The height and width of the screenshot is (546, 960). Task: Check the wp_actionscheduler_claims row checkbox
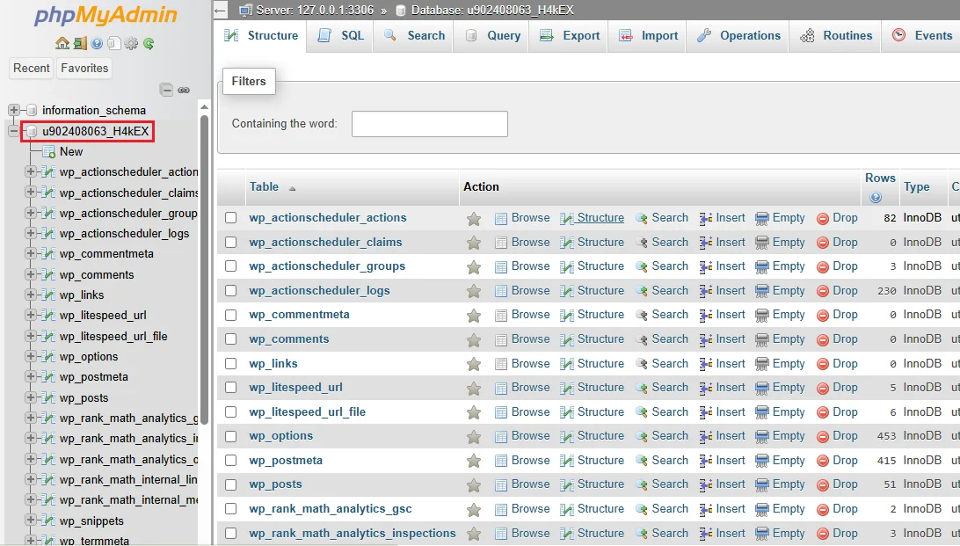tap(231, 243)
